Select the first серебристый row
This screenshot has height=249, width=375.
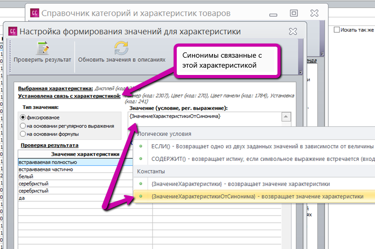coord(76,183)
